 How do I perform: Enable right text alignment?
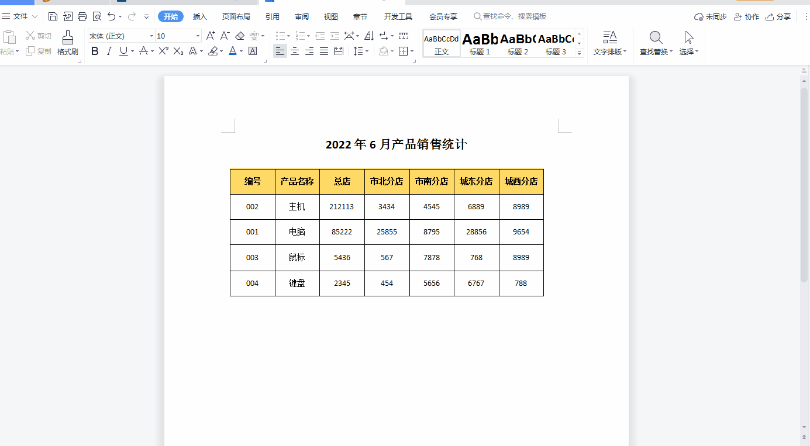point(309,51)
